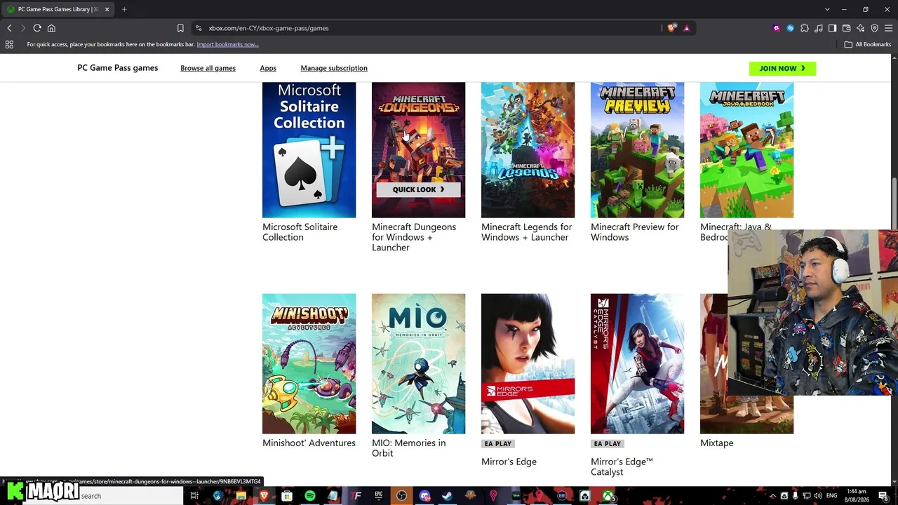Open Steam from the taskbar

coord(447,496)
